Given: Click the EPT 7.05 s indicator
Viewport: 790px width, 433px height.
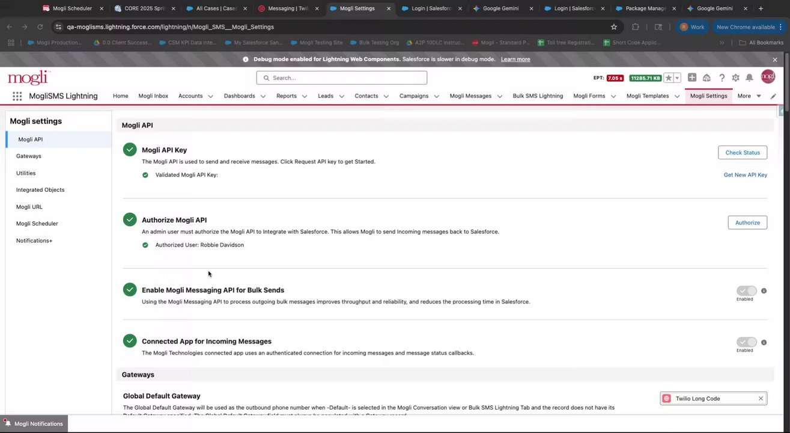Looking at the screenshot, I should tap(609, 78).
